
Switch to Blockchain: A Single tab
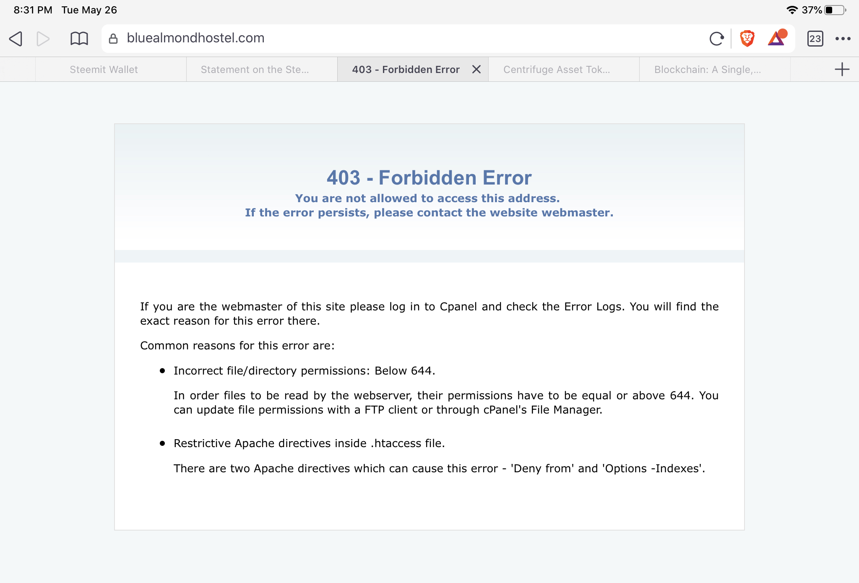(x=708, y=70)
